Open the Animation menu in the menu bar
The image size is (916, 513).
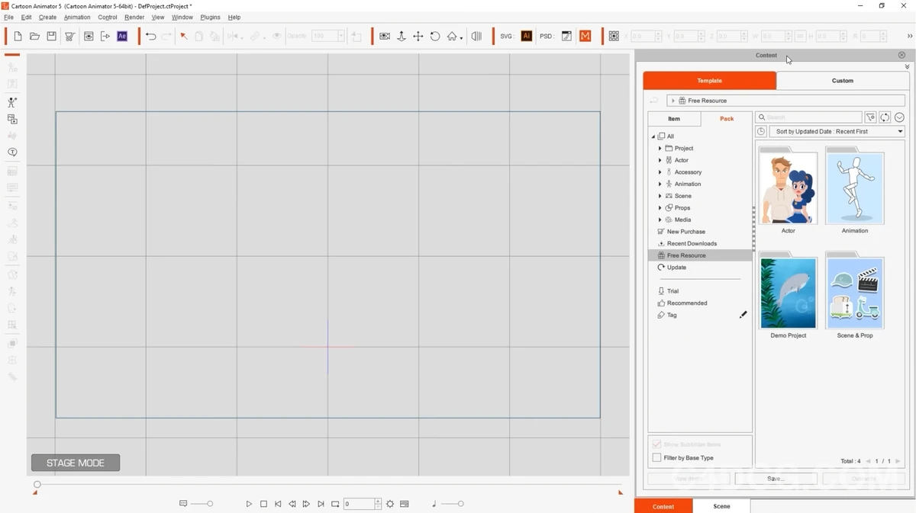(x=77, y=17)
